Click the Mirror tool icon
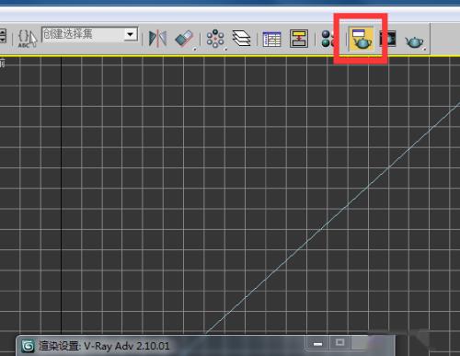The width and height of the screenshot is (460, 356). 157,39
